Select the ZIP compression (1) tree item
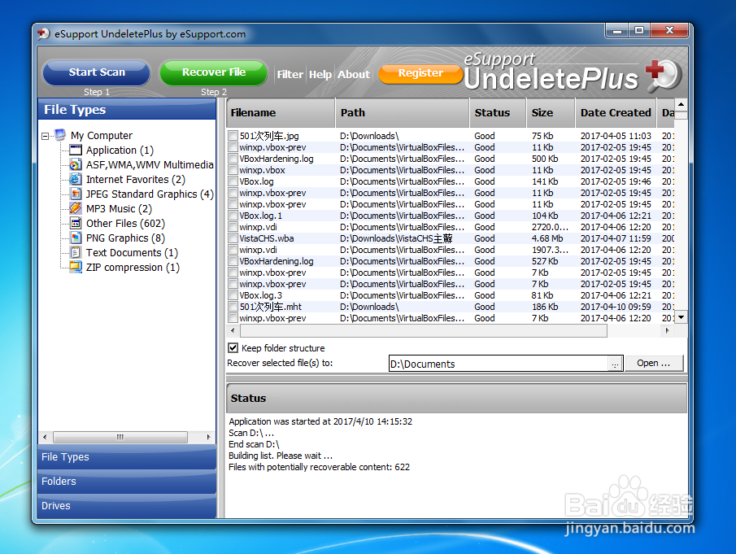Screen dimensions: 736x554 coord(133,268)
